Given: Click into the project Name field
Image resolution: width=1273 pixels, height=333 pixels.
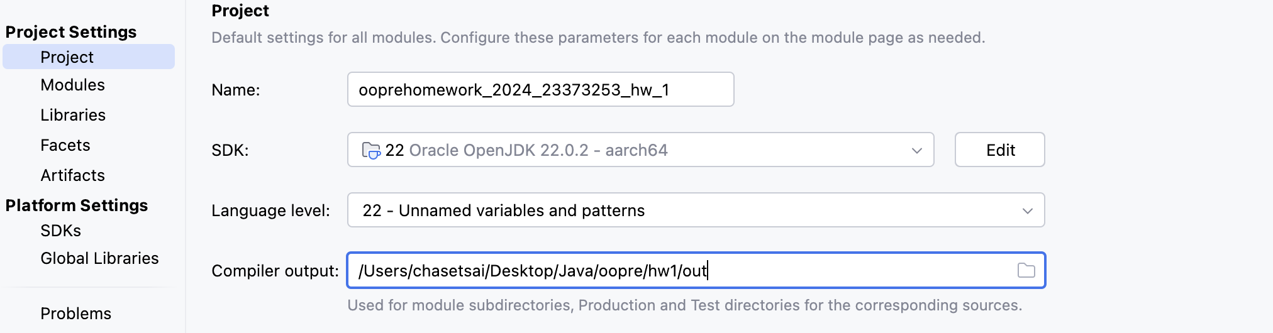Looking at the screenshot, I should pyautogui.click(x=540, y=89).
